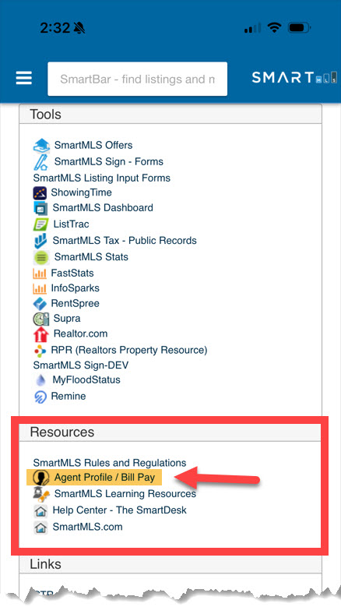Click the RentSpree icon
The height and width of the screenshot is (607, 341).
[40, 304]
